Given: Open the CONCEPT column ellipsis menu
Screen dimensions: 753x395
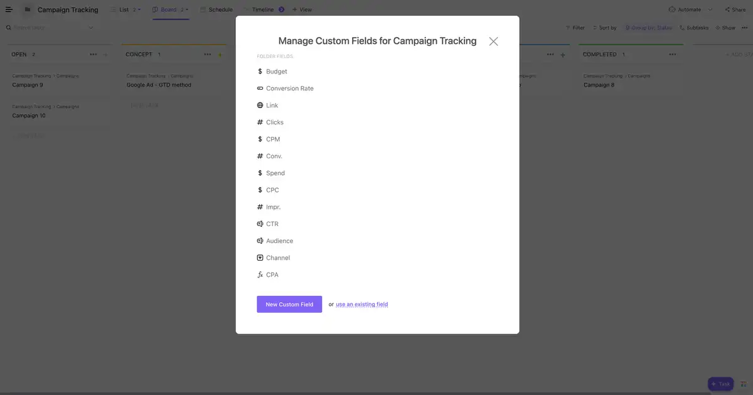Looking at the screenshot, I should pos(208,55).
